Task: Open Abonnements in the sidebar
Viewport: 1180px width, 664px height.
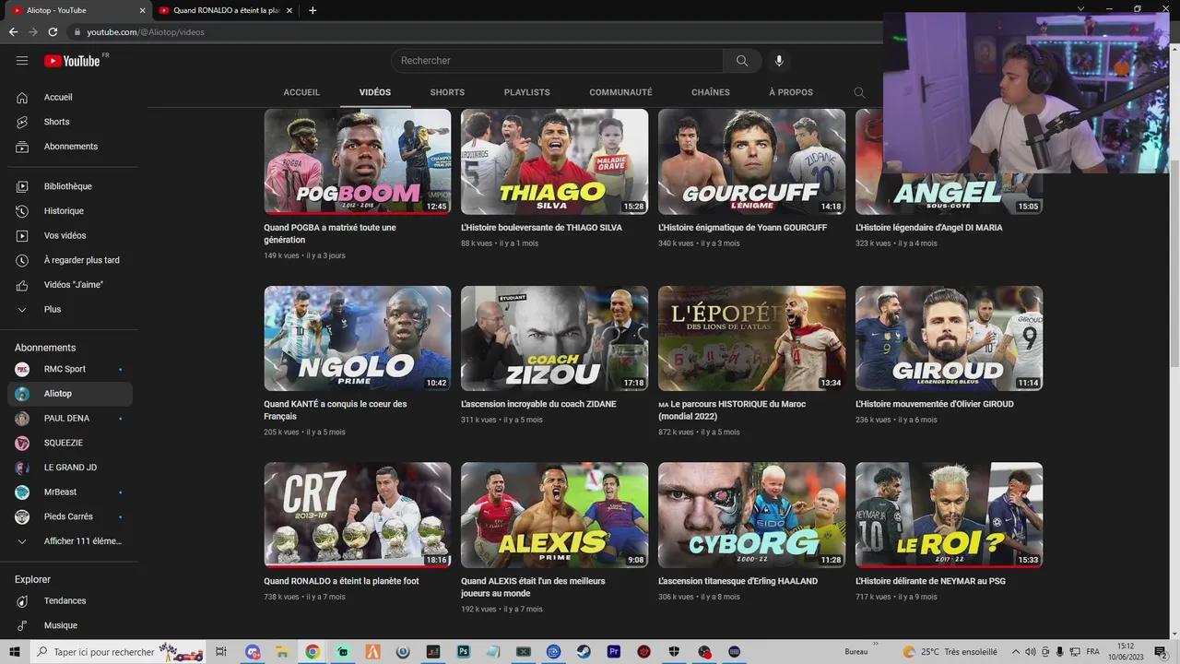Action: point(69,147)
